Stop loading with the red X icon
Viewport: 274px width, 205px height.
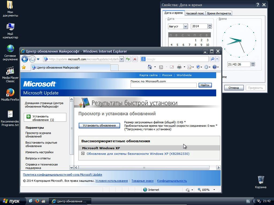click(x=135, y=59)
